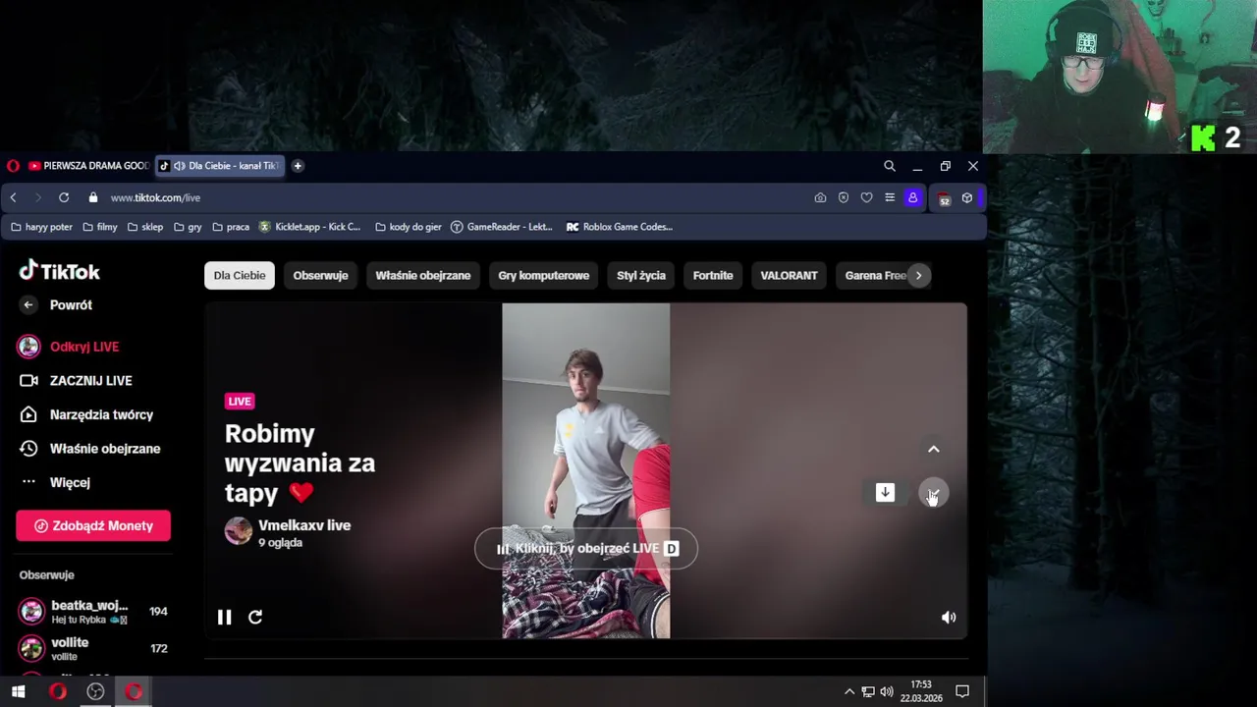
Task: Open the Windows Start menu
Action: point(18,691)
